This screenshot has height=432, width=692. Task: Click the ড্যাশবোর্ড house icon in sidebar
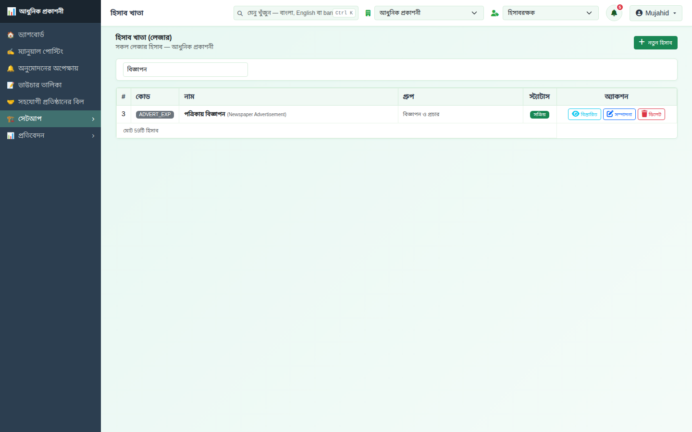click(x=11, y=35)
